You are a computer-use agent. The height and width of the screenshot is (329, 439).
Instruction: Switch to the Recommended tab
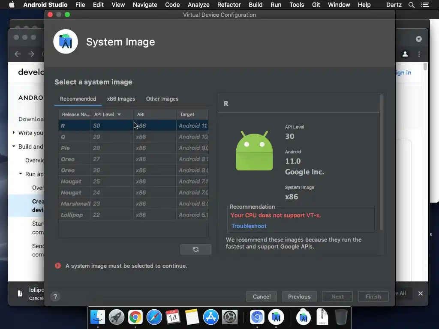point(78,99)
